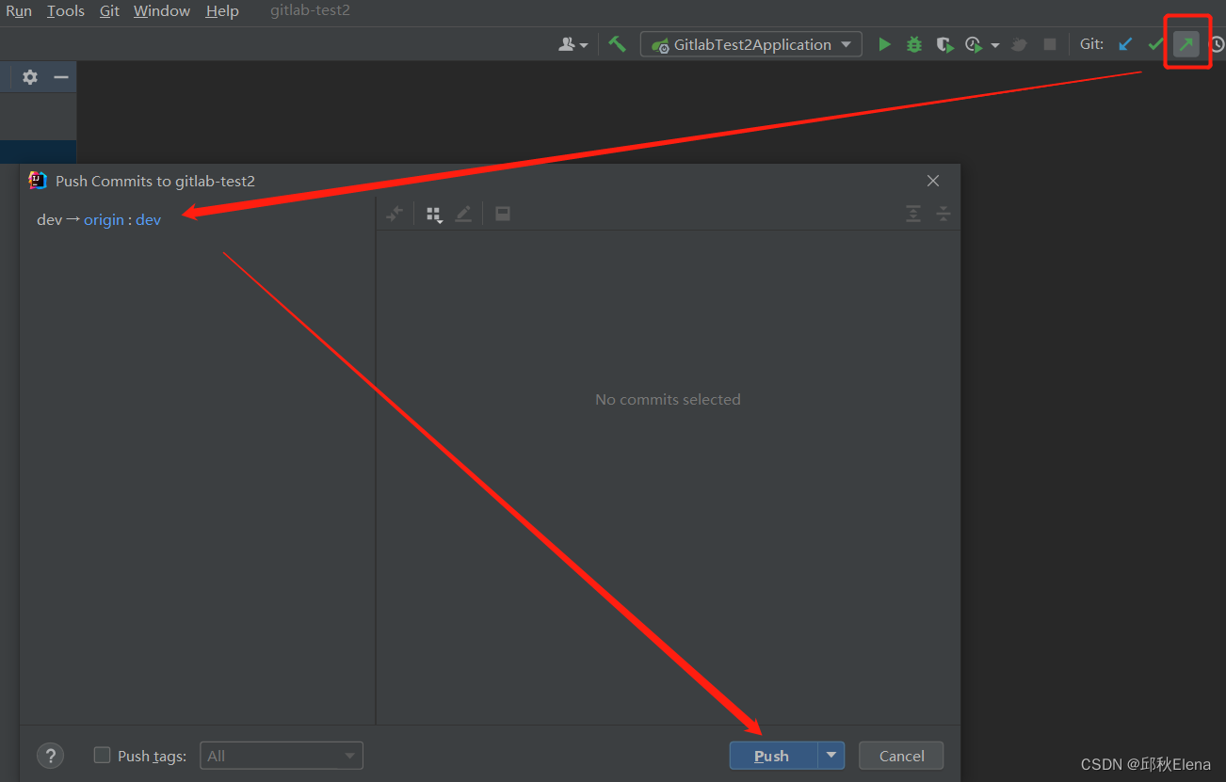Click the Cancel button
This screenshot has height=782, width=1226.
[x=901, y=756]
